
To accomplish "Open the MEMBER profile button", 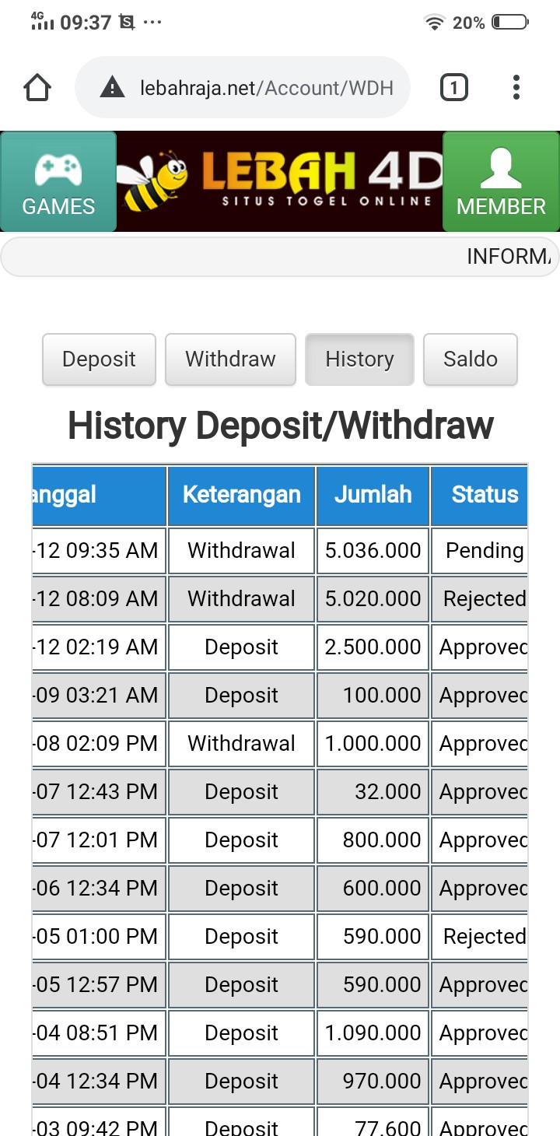I will tap(501, 182).
